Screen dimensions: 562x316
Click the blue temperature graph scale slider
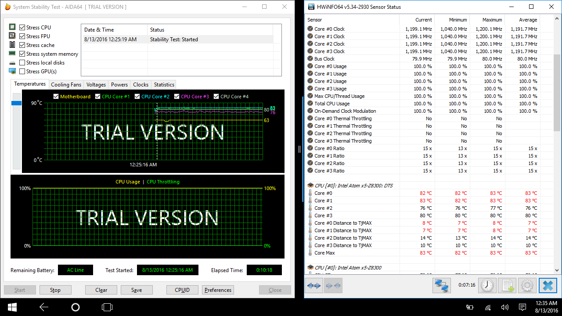pos(16,103)
